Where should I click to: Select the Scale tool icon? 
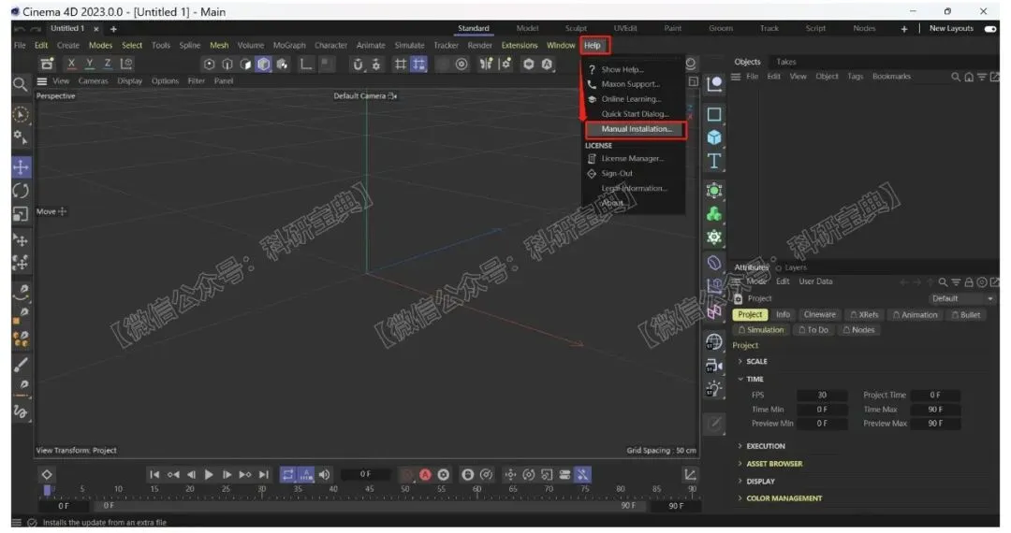21,214
